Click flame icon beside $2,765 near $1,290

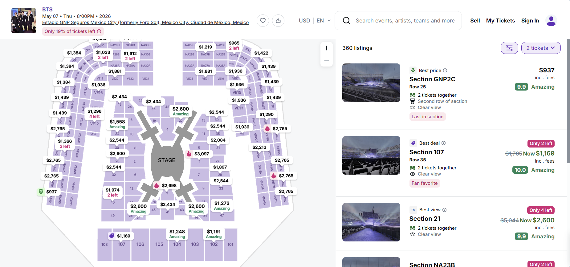[x=267, y=129]
